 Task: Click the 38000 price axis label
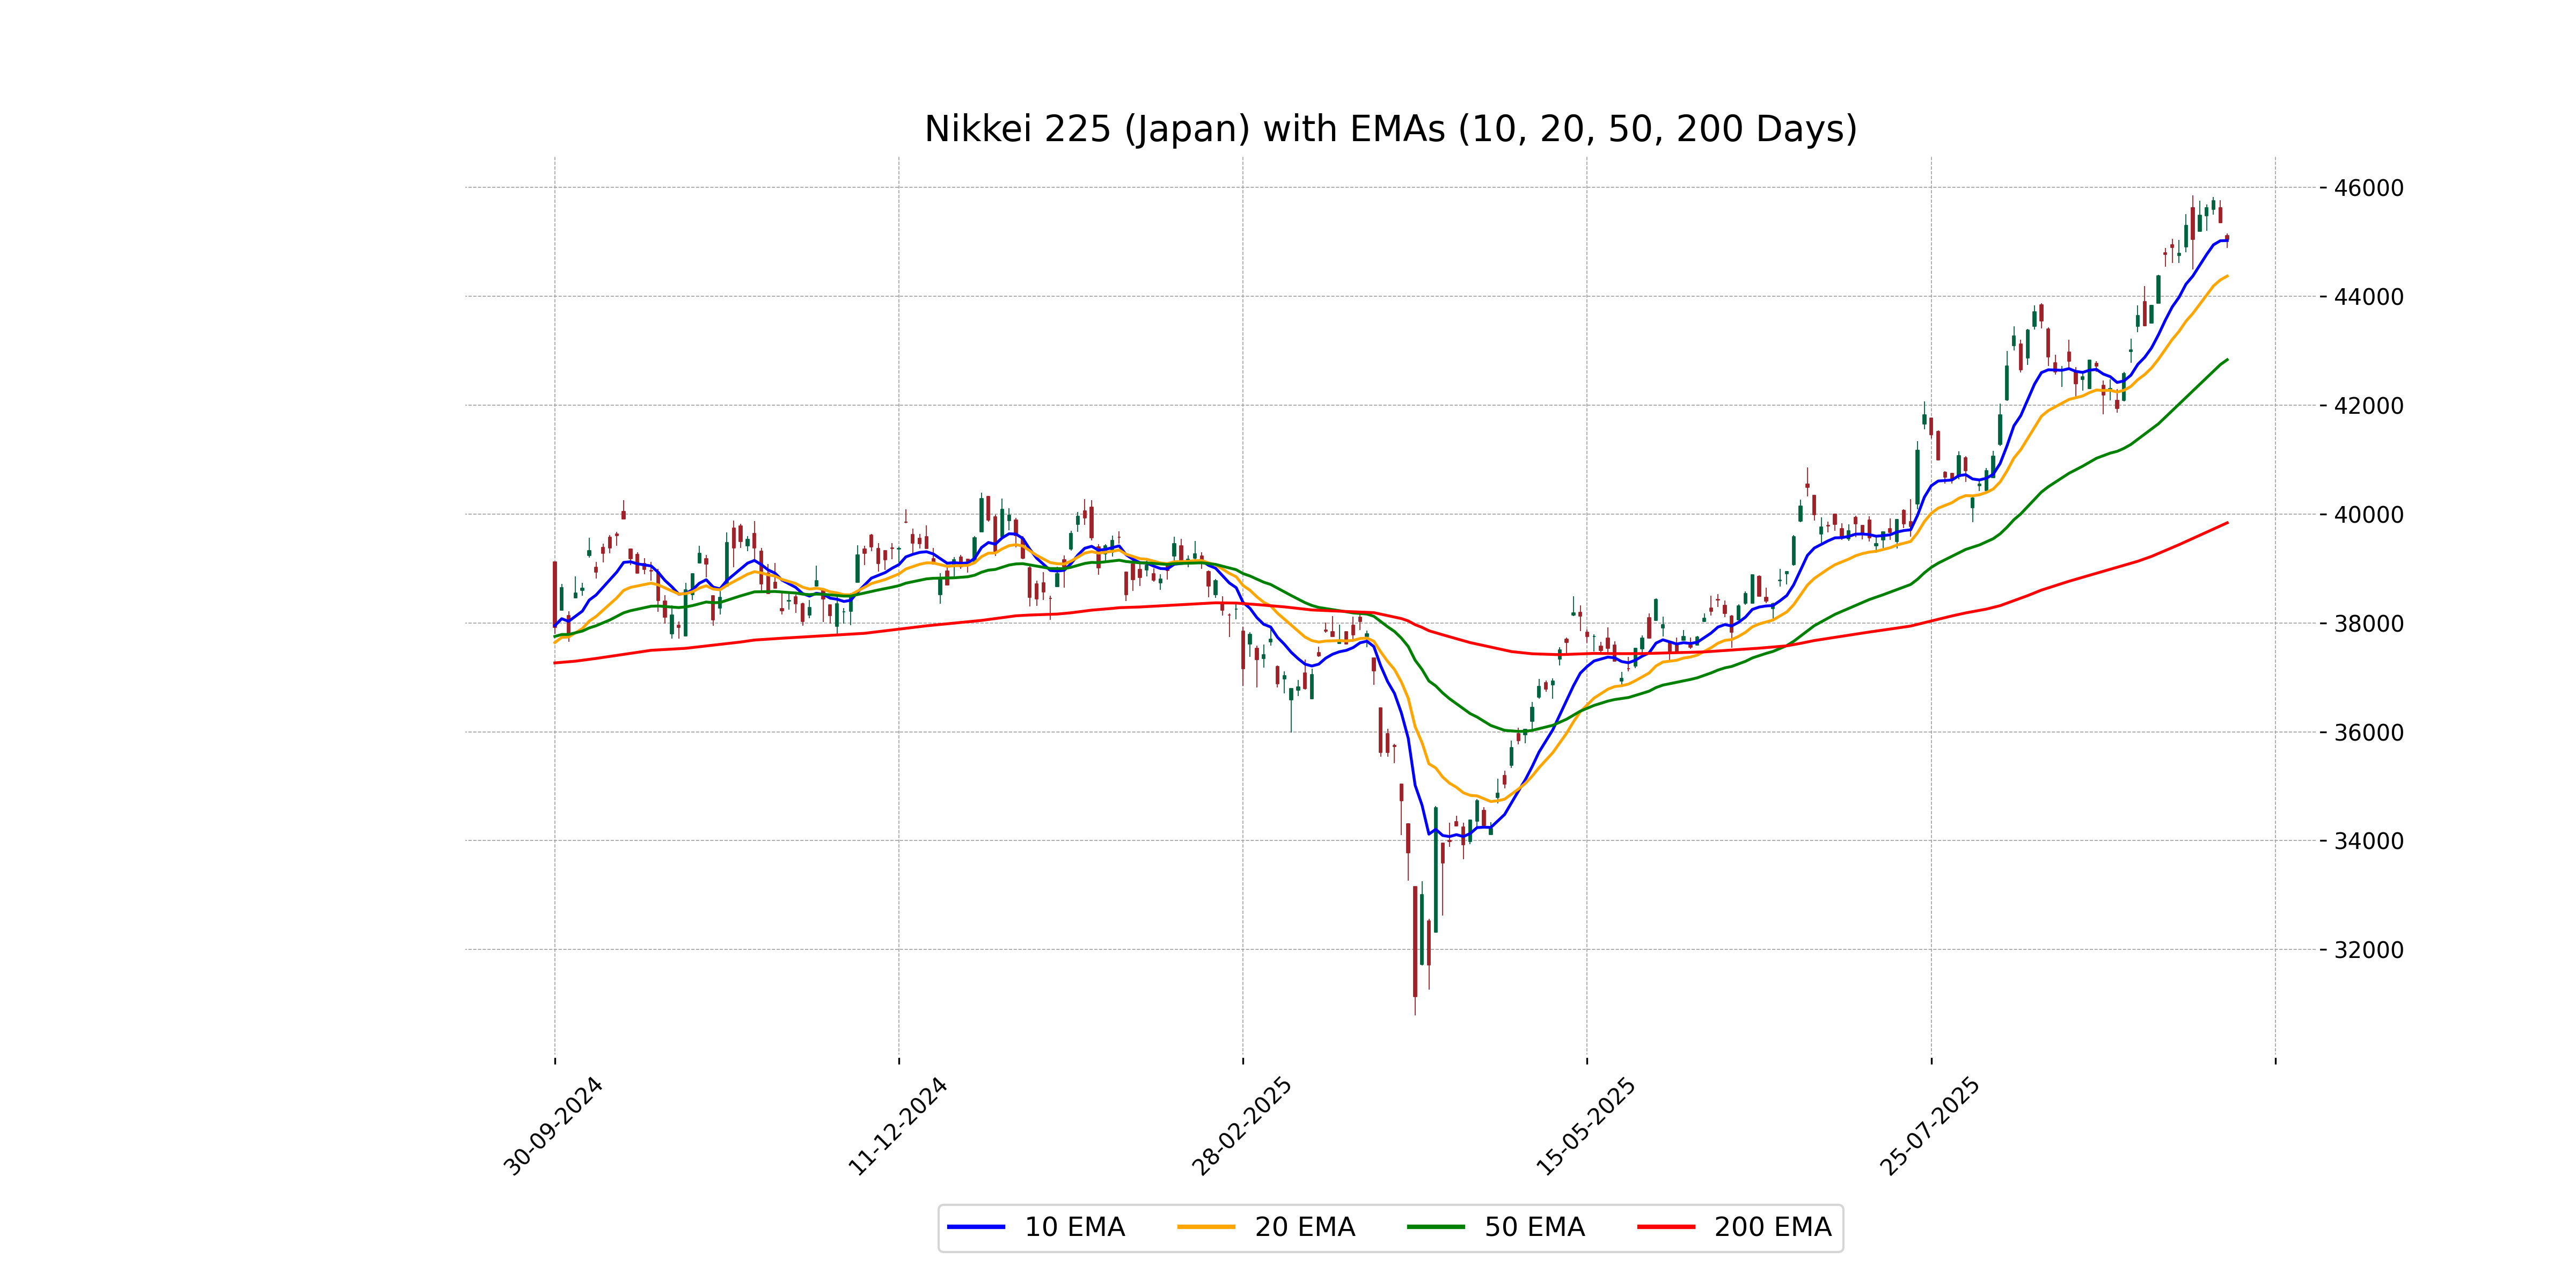(2368, 624)
